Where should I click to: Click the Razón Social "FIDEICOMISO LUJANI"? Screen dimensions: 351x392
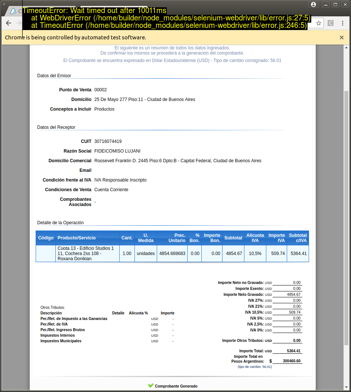(x=117, y=151)
